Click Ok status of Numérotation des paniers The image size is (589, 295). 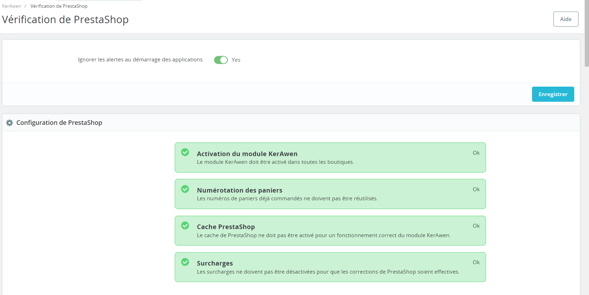tap(476, 189)
